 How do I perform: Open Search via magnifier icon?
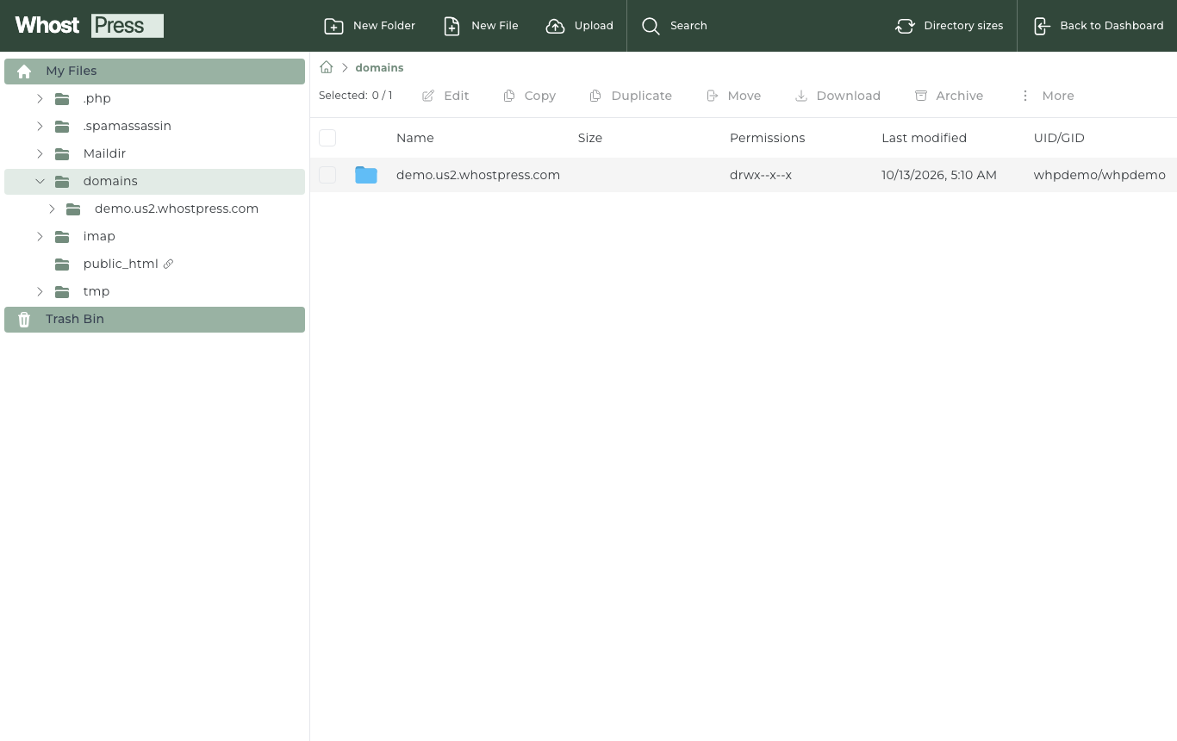(x=651, y=26)
